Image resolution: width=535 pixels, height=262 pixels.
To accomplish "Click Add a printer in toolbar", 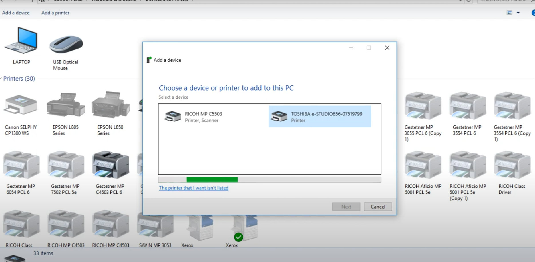I will [x=55, y=13].
